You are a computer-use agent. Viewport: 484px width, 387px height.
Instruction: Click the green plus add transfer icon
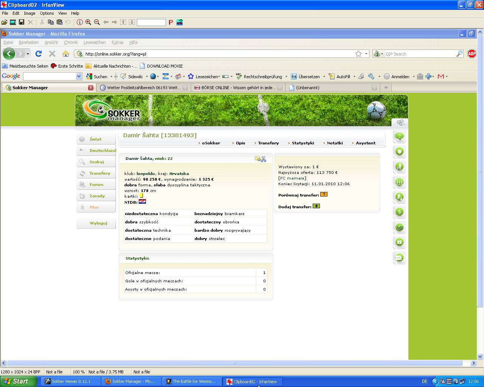coord(316,206)
